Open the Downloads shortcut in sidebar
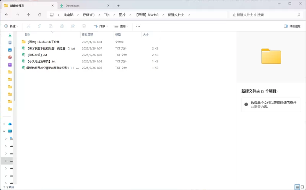Screen dimensions: 306x190 point(10,35)
